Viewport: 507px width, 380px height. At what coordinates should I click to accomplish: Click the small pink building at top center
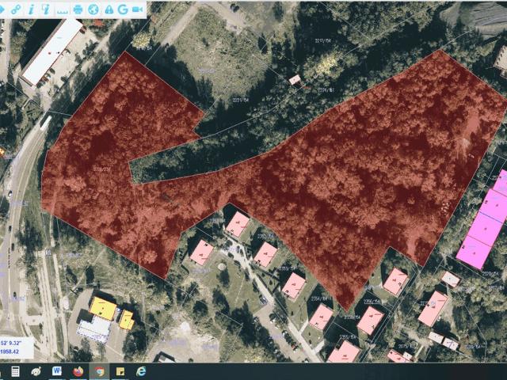click(295, 79)
